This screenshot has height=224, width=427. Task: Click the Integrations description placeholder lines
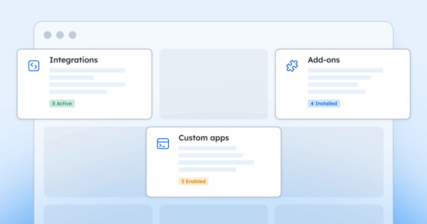click(x=87, y=81)
